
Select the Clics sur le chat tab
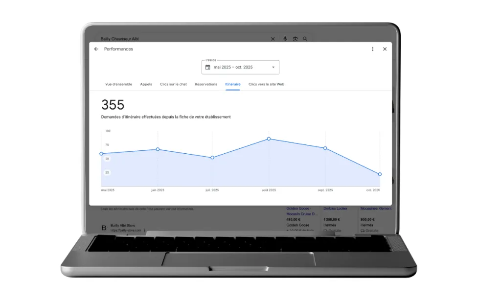[173, 84]
